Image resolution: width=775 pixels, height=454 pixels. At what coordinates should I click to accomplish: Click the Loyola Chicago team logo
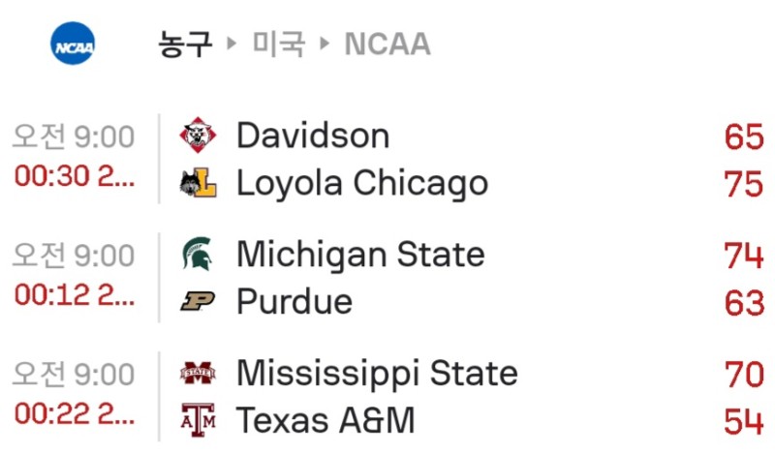click(x=199, y=184)
